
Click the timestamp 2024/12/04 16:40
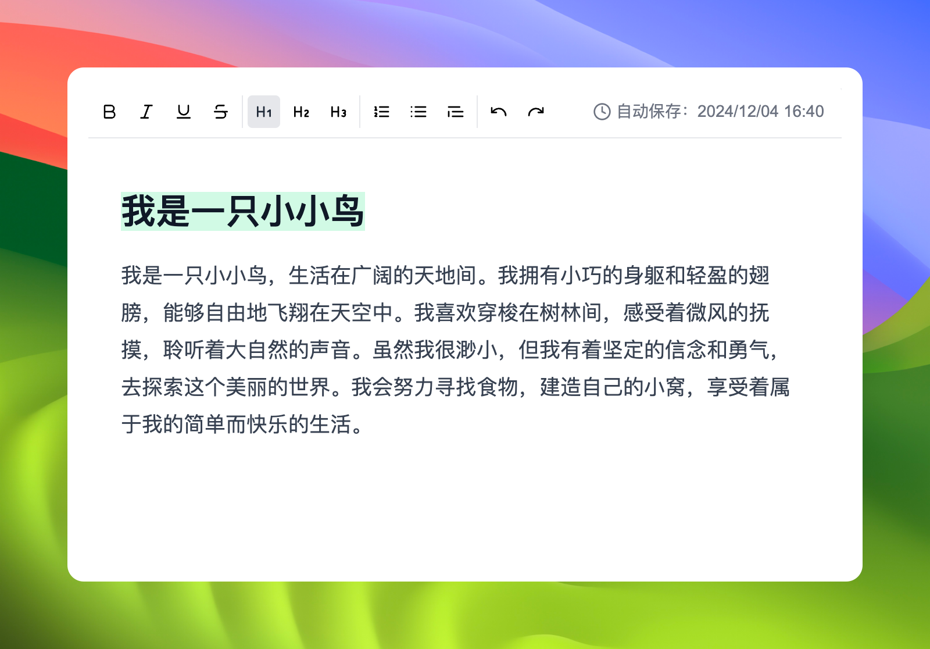760,111
